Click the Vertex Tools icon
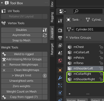 [4, 23]
